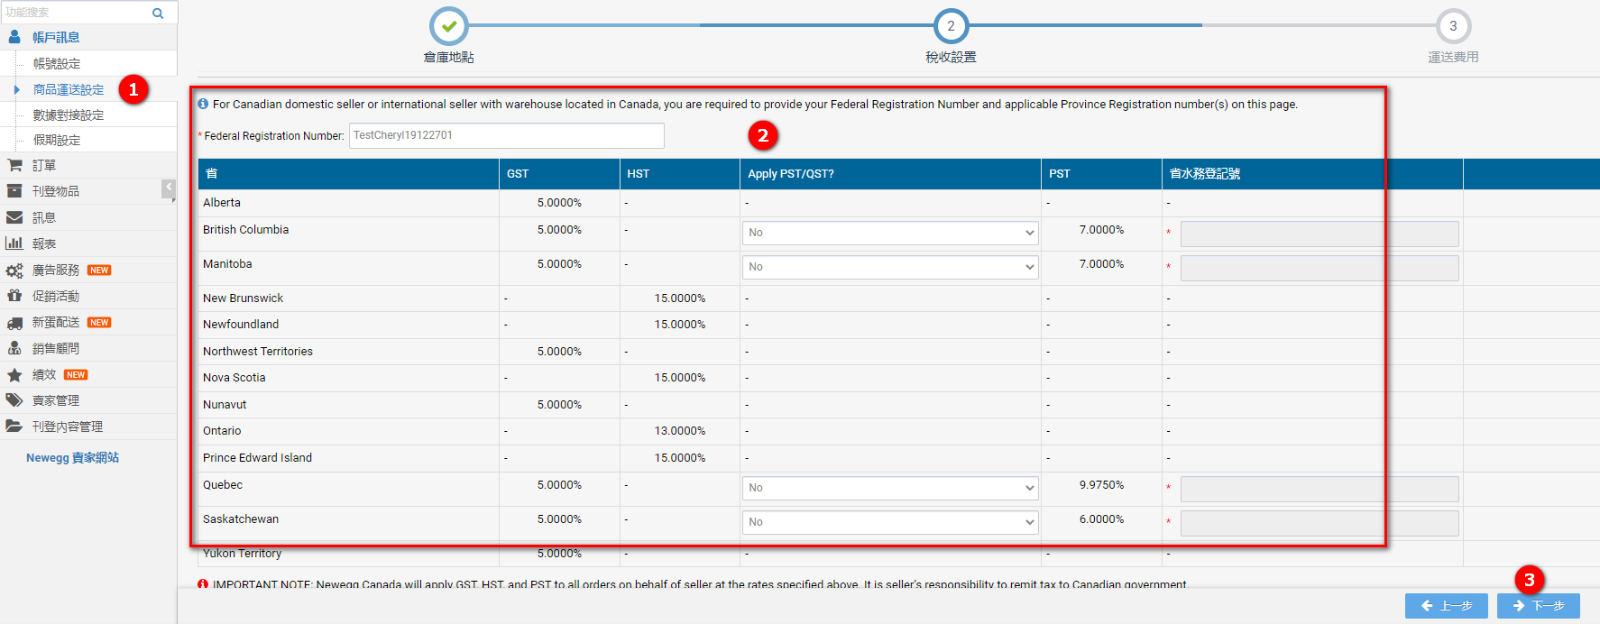Select 商品運送設定 in the sidebar

69,90
